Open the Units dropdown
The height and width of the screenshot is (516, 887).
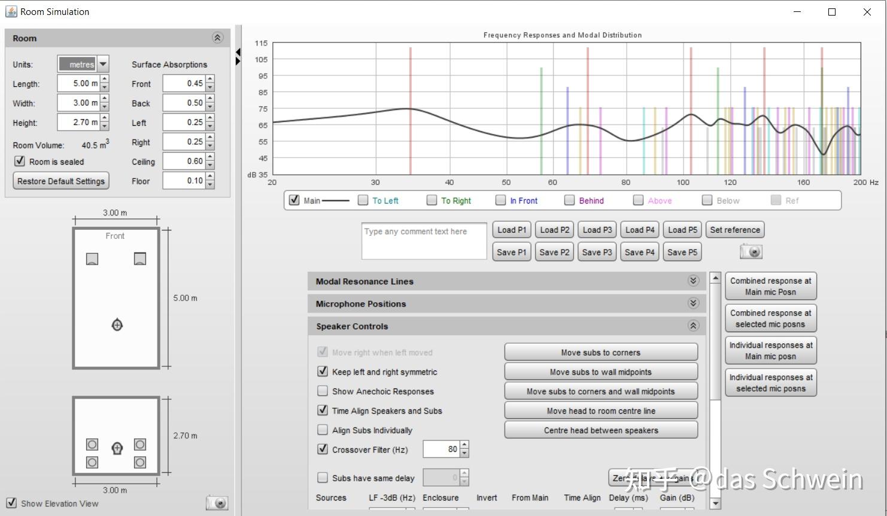[x=103, y=64]
